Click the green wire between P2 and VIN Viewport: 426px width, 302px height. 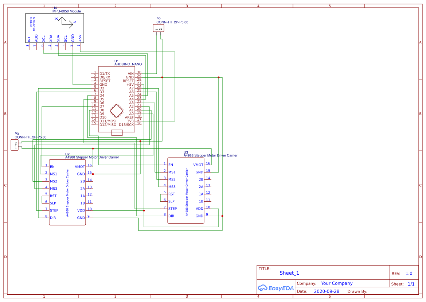pyautogui.click(x=157, y=55)
